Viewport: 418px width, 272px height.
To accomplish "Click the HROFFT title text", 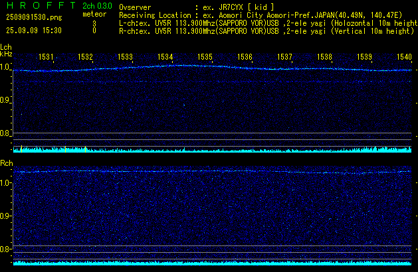I will coord(41,5).
